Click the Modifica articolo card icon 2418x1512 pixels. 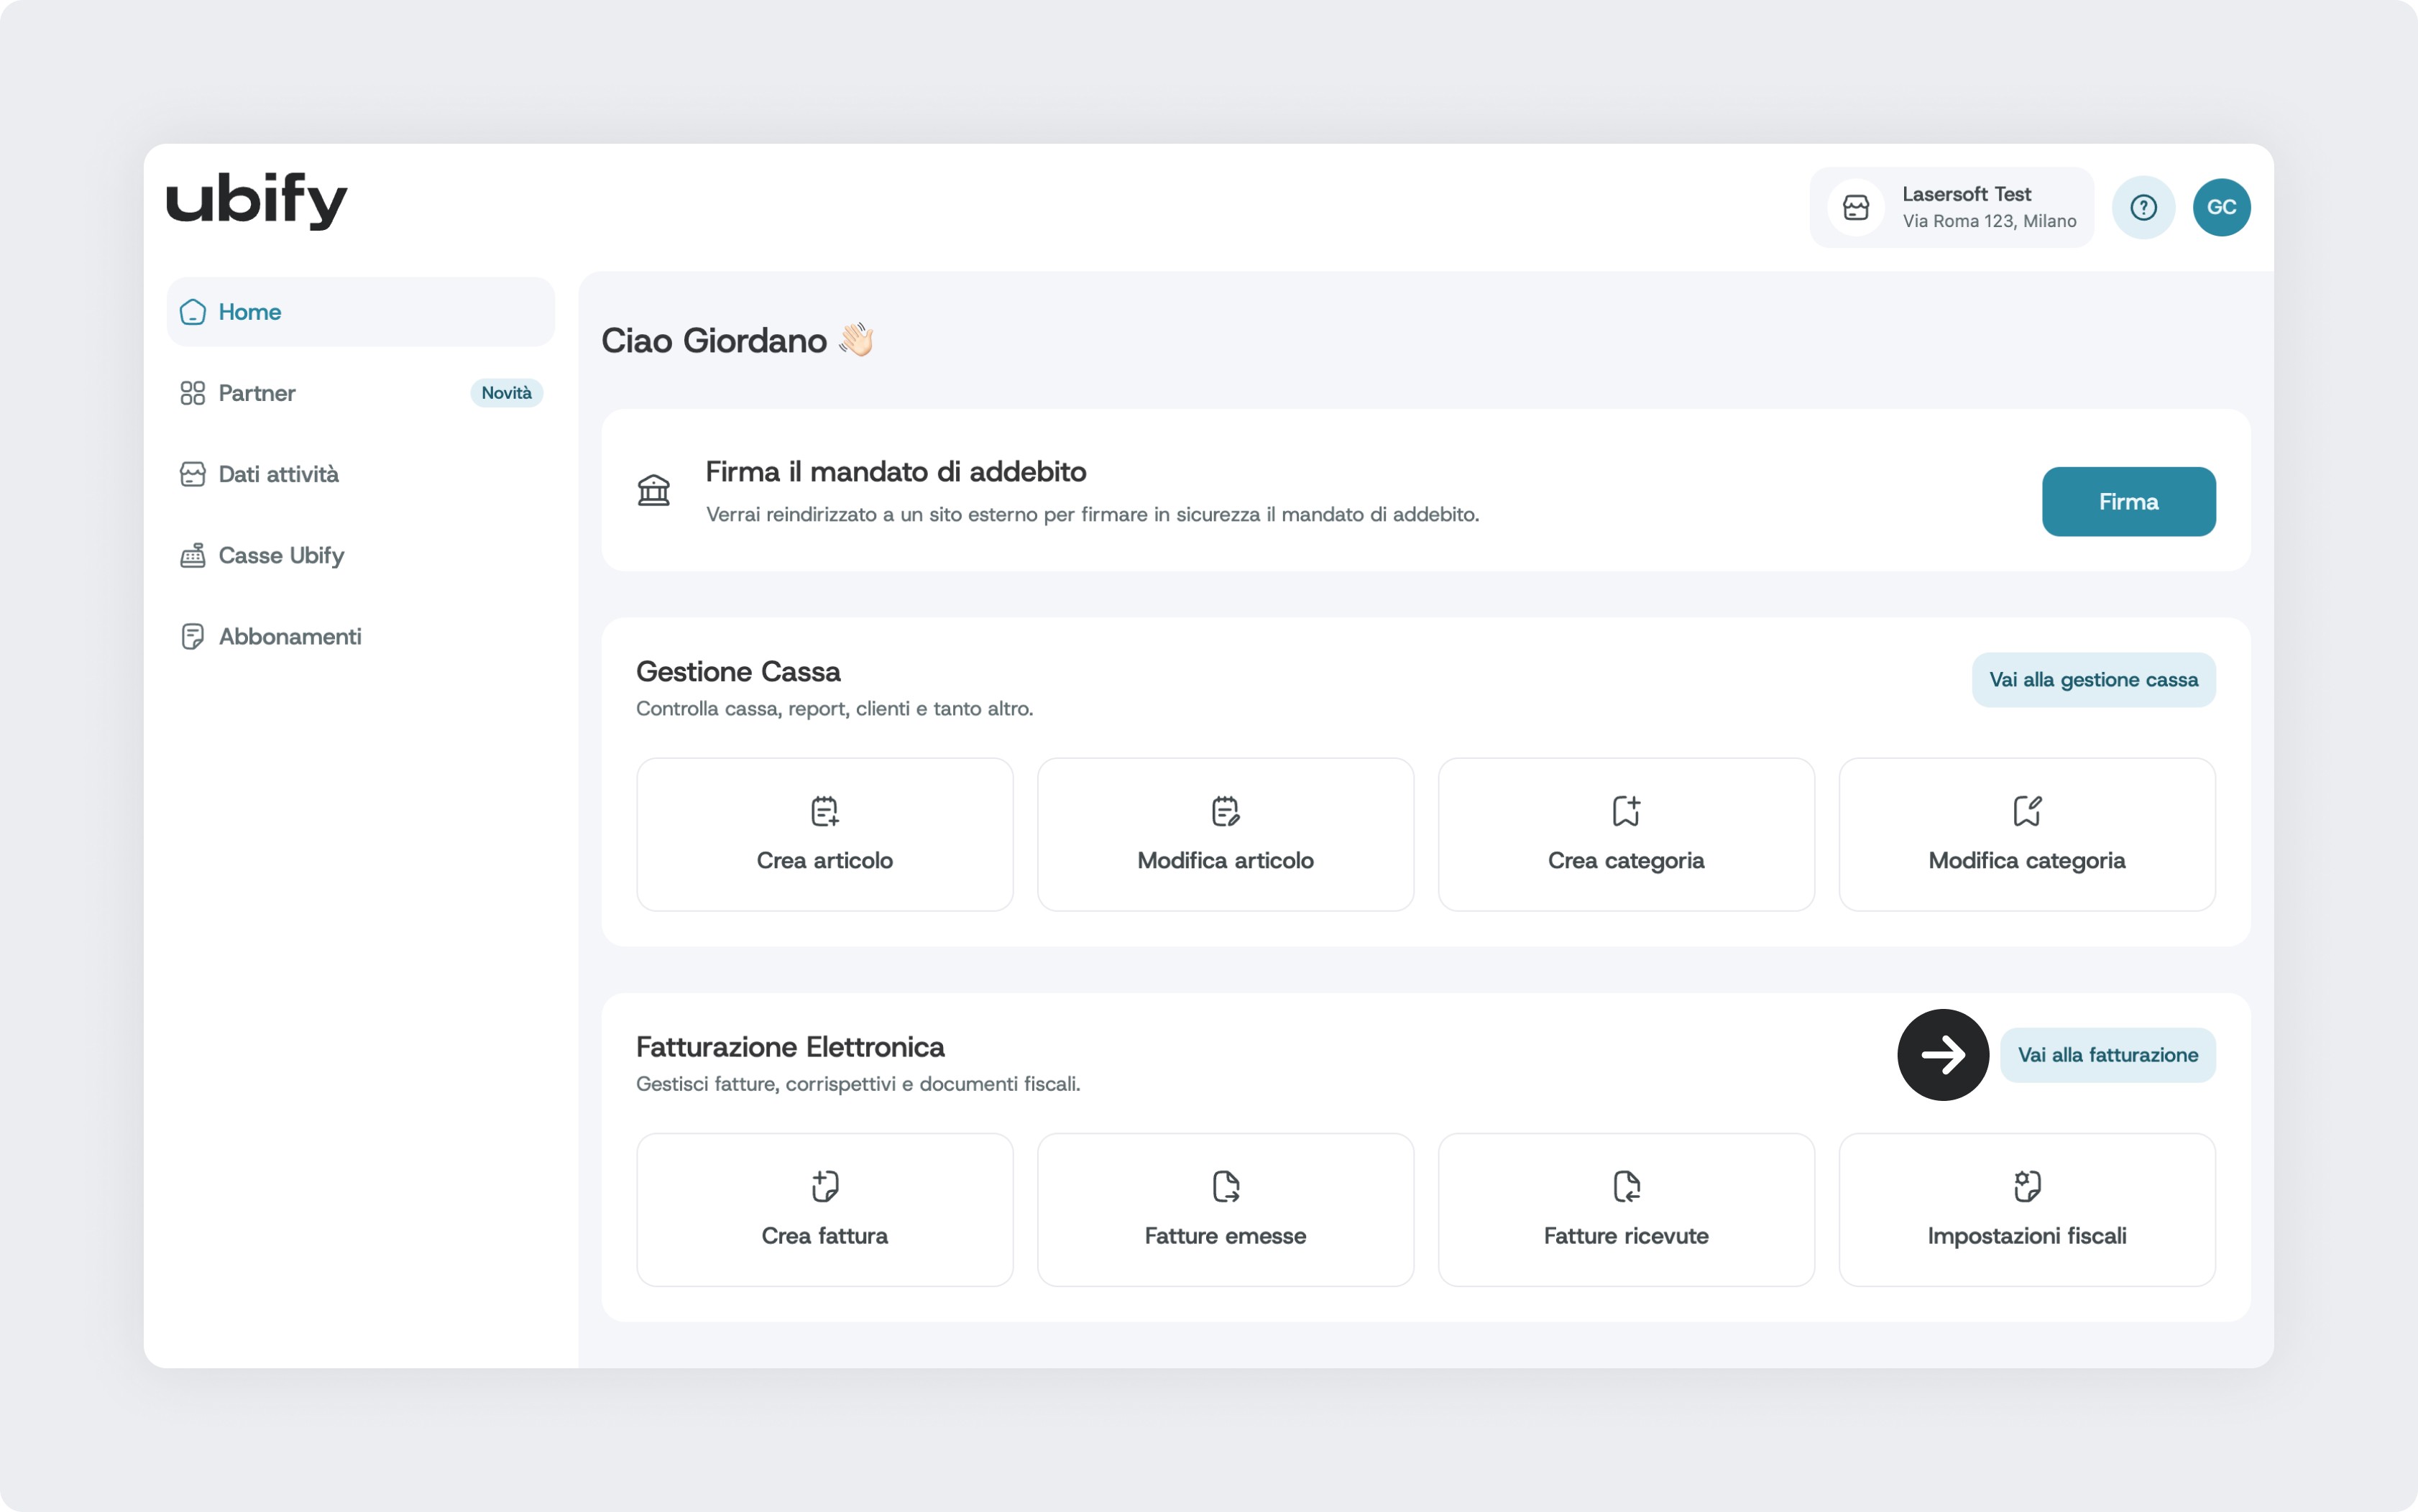click(x=1225, y=811)
